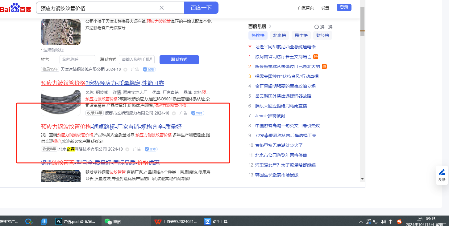Open the 反馈 feedback icon
This screenshot has height=226, width=449.
pos(442,175)
